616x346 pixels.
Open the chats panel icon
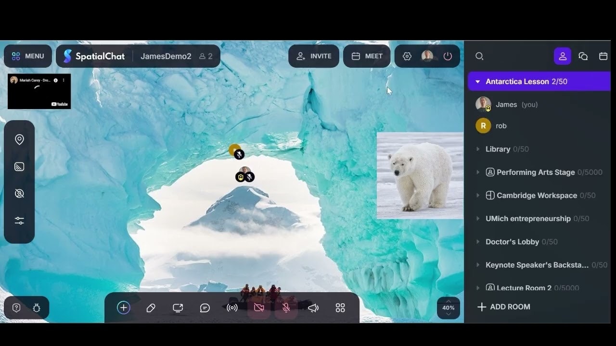[x=583, y=56]
